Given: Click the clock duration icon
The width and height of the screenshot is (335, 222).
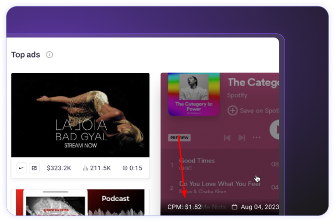Looking at the screenshot, I should coord(125,168).
